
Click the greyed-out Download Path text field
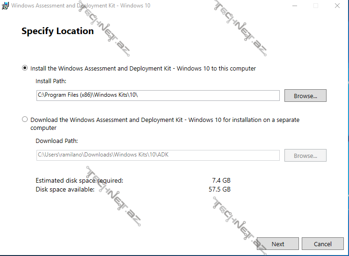pos(158,155)
